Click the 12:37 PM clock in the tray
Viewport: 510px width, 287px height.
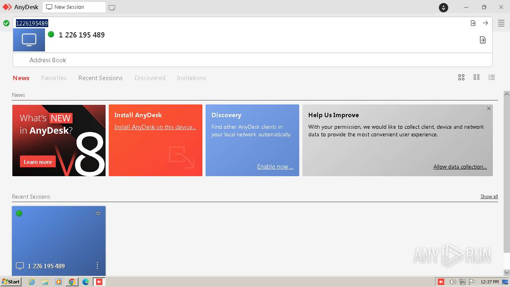(490, 282)
